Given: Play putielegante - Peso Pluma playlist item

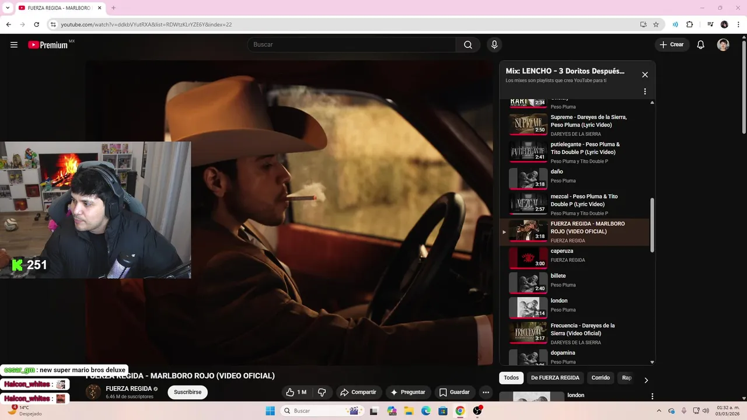Looking at the screenshot, I should click(x=575, y=152).
